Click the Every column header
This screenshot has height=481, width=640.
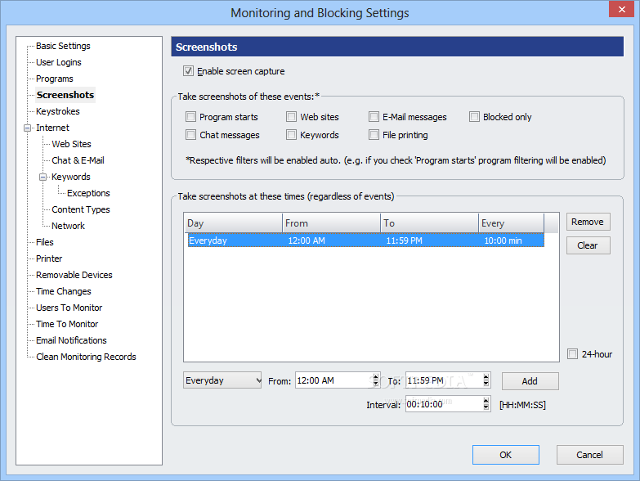pos(512,223)
